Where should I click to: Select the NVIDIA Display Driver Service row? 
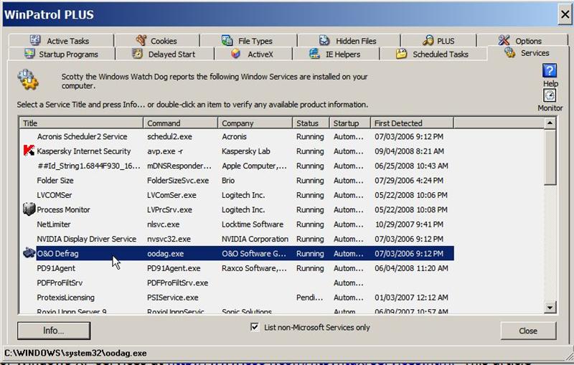pos(237,239)
